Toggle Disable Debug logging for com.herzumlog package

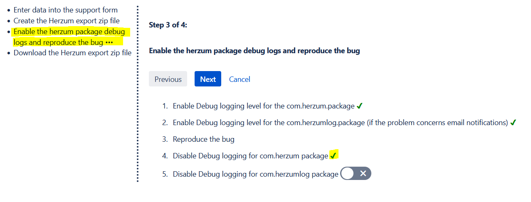pos(356,174)
